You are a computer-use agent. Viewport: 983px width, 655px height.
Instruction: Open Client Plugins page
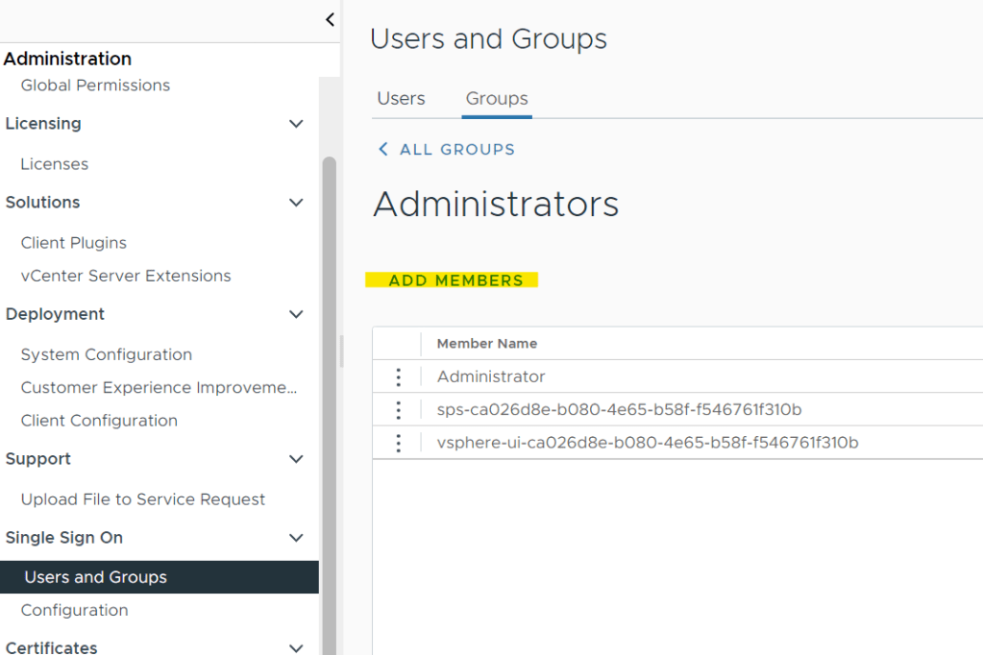tap(74, 243)
